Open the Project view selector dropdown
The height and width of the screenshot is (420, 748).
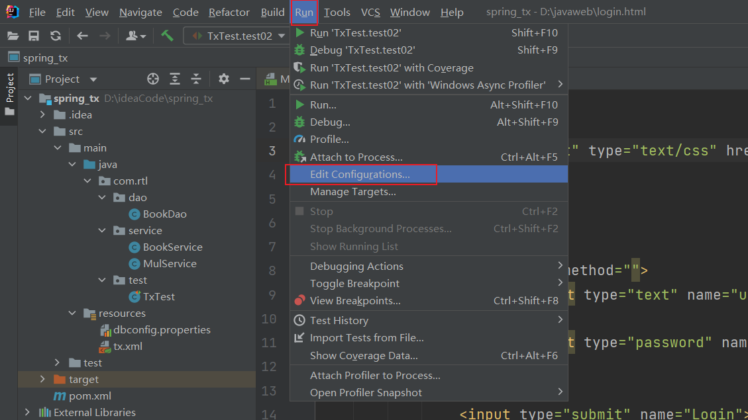tap(93, 79)
